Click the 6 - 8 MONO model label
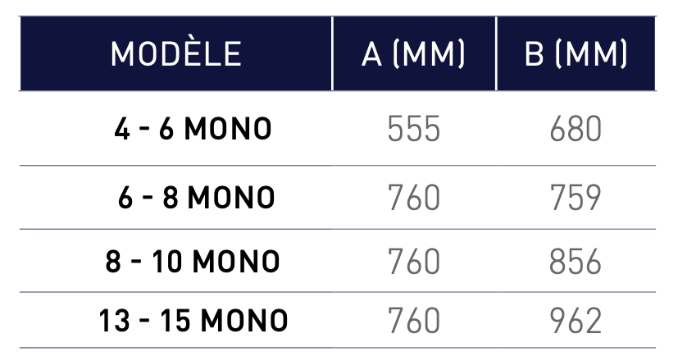This screenshot has width=687, height=361. [x=197, y=198]
